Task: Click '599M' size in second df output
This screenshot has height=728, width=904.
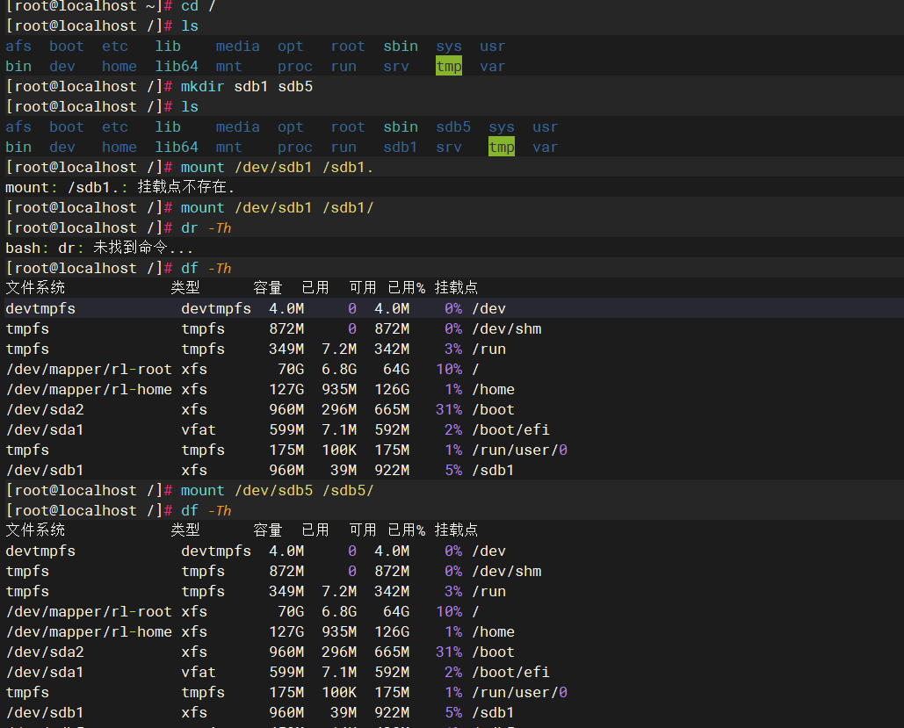Action: tap(286, 672)
